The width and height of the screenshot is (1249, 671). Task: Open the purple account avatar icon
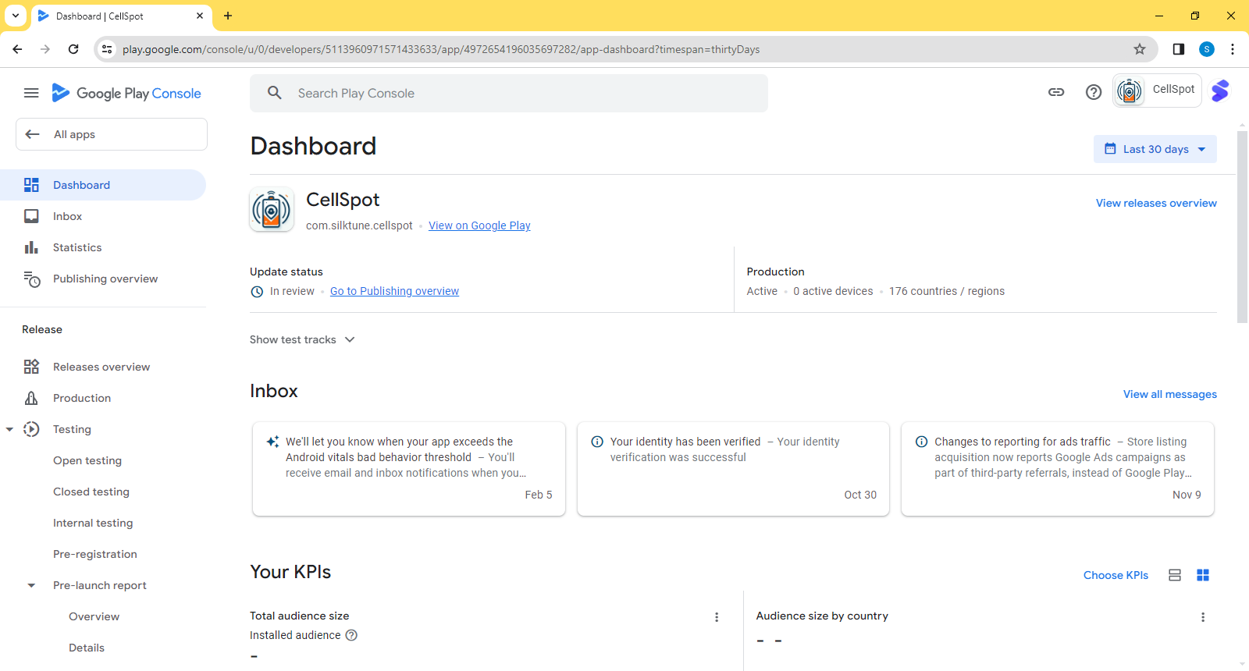tap(1220, 91)
